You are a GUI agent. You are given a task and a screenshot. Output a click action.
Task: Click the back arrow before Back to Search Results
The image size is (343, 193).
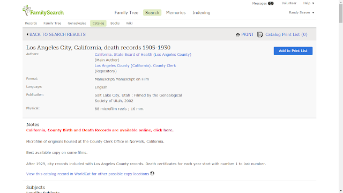click(x=27, y=34)
